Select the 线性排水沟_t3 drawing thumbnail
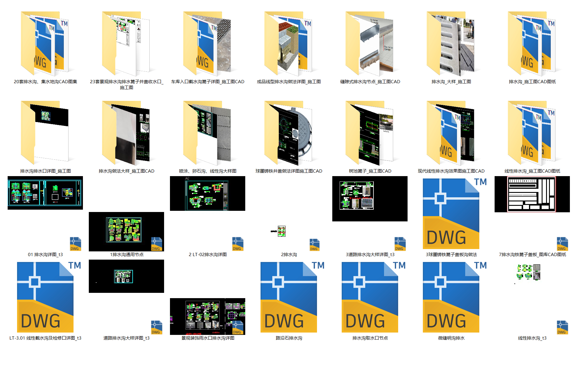Image resolution: width=574 pixels, height=369 pixels. (x=529, y=272)
